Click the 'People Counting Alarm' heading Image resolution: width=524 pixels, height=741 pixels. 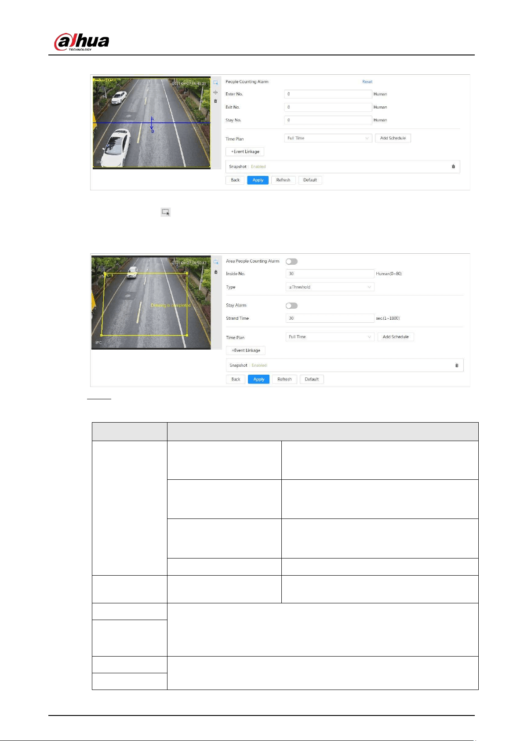click(x=247, y=82)
